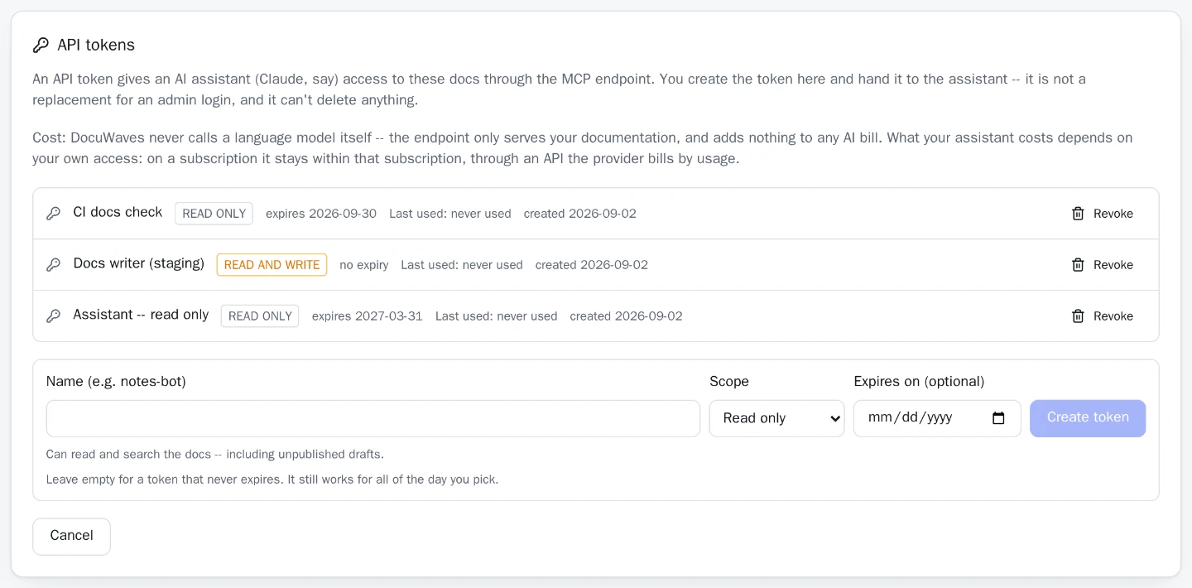Open the Scope dropdown showing Read only
1192x588 pixels.
pos(776,418)
